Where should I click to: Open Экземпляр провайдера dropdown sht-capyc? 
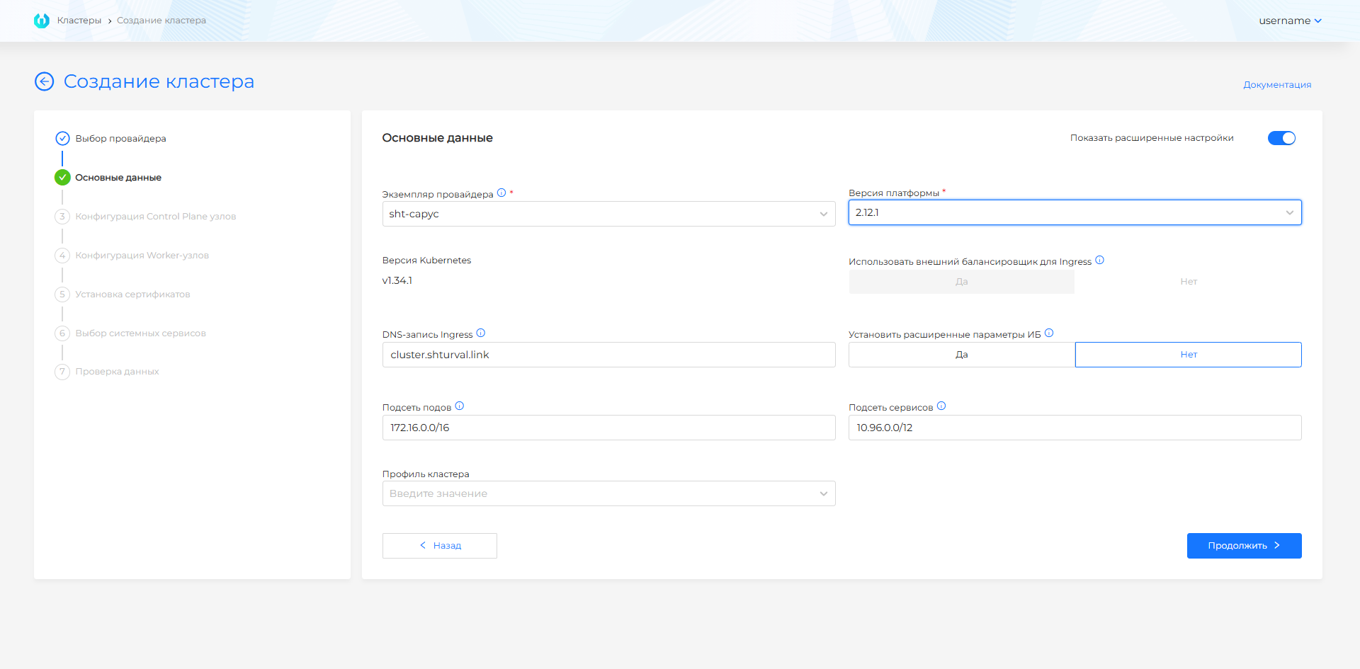tap(608, 214)
